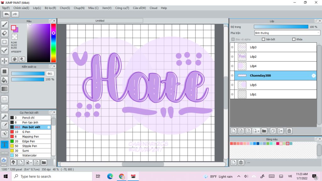Toggle visibility of layer Lớp3

click(x=232, y=47)
